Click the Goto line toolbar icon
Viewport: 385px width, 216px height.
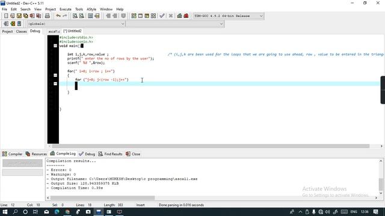tap(97, 16)
